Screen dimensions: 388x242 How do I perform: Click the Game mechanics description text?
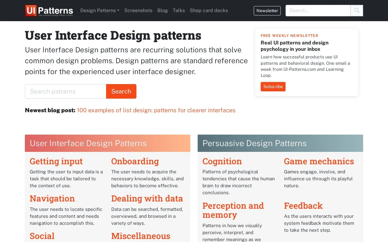click(x=318, y=179)
